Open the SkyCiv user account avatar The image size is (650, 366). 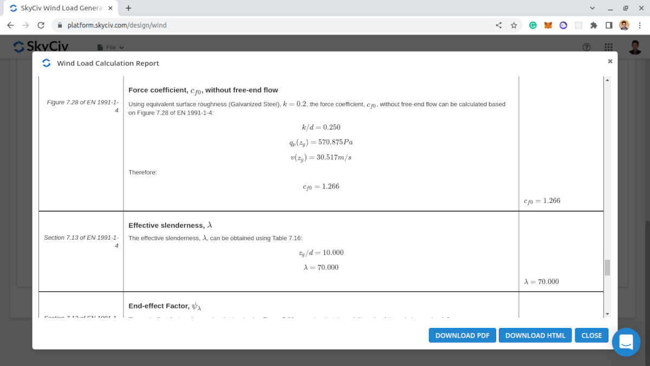pos(635,47)
